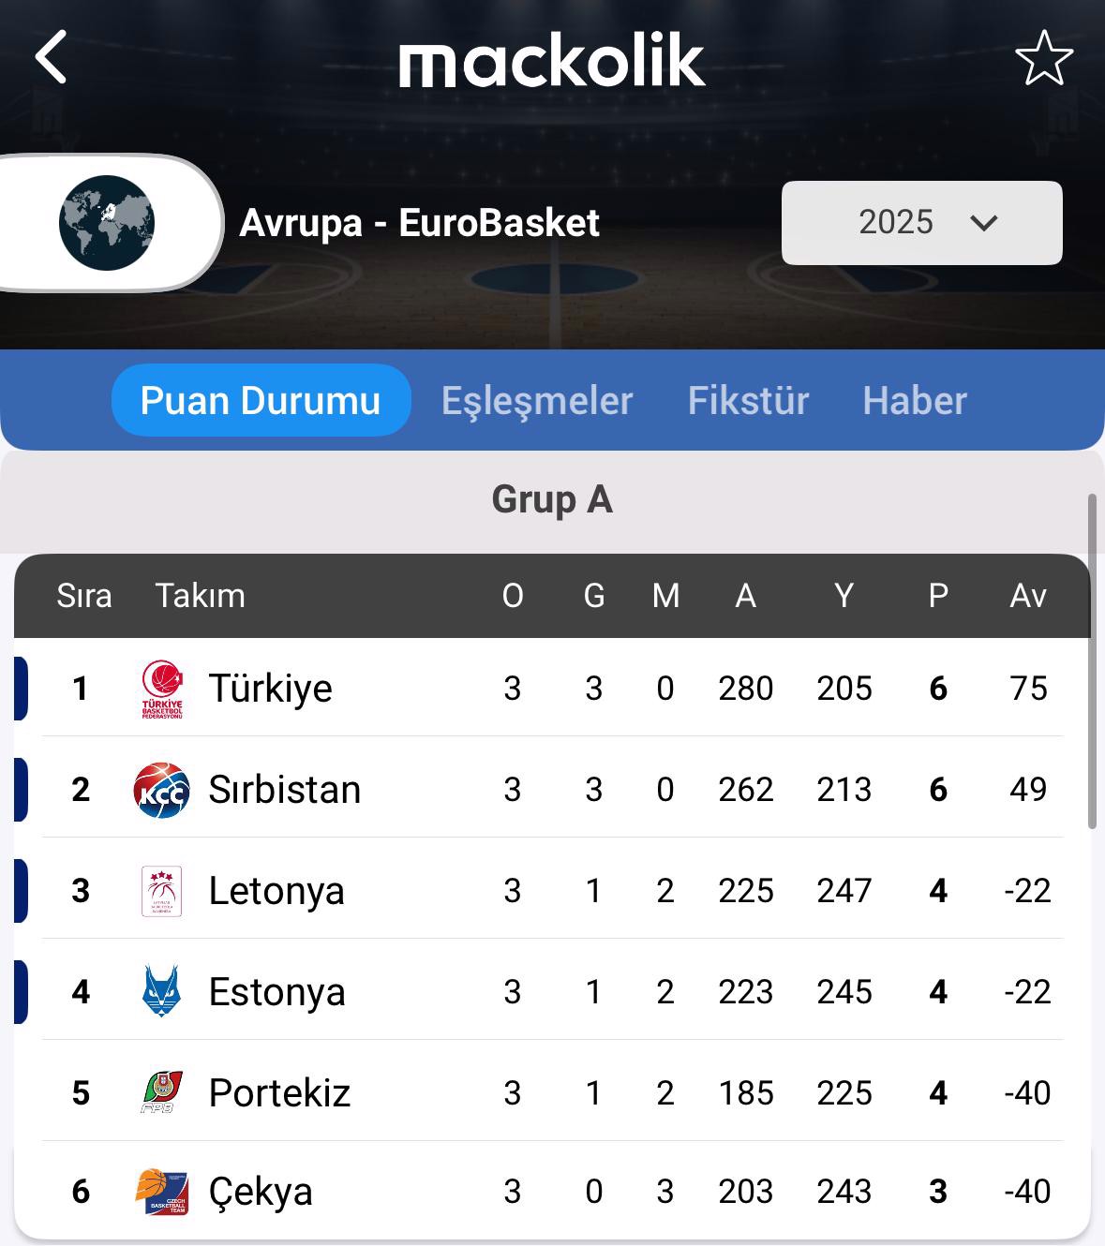Open the 2025 season dropdown
The image size is (1105, 1246).
click(x=921, y=223)
